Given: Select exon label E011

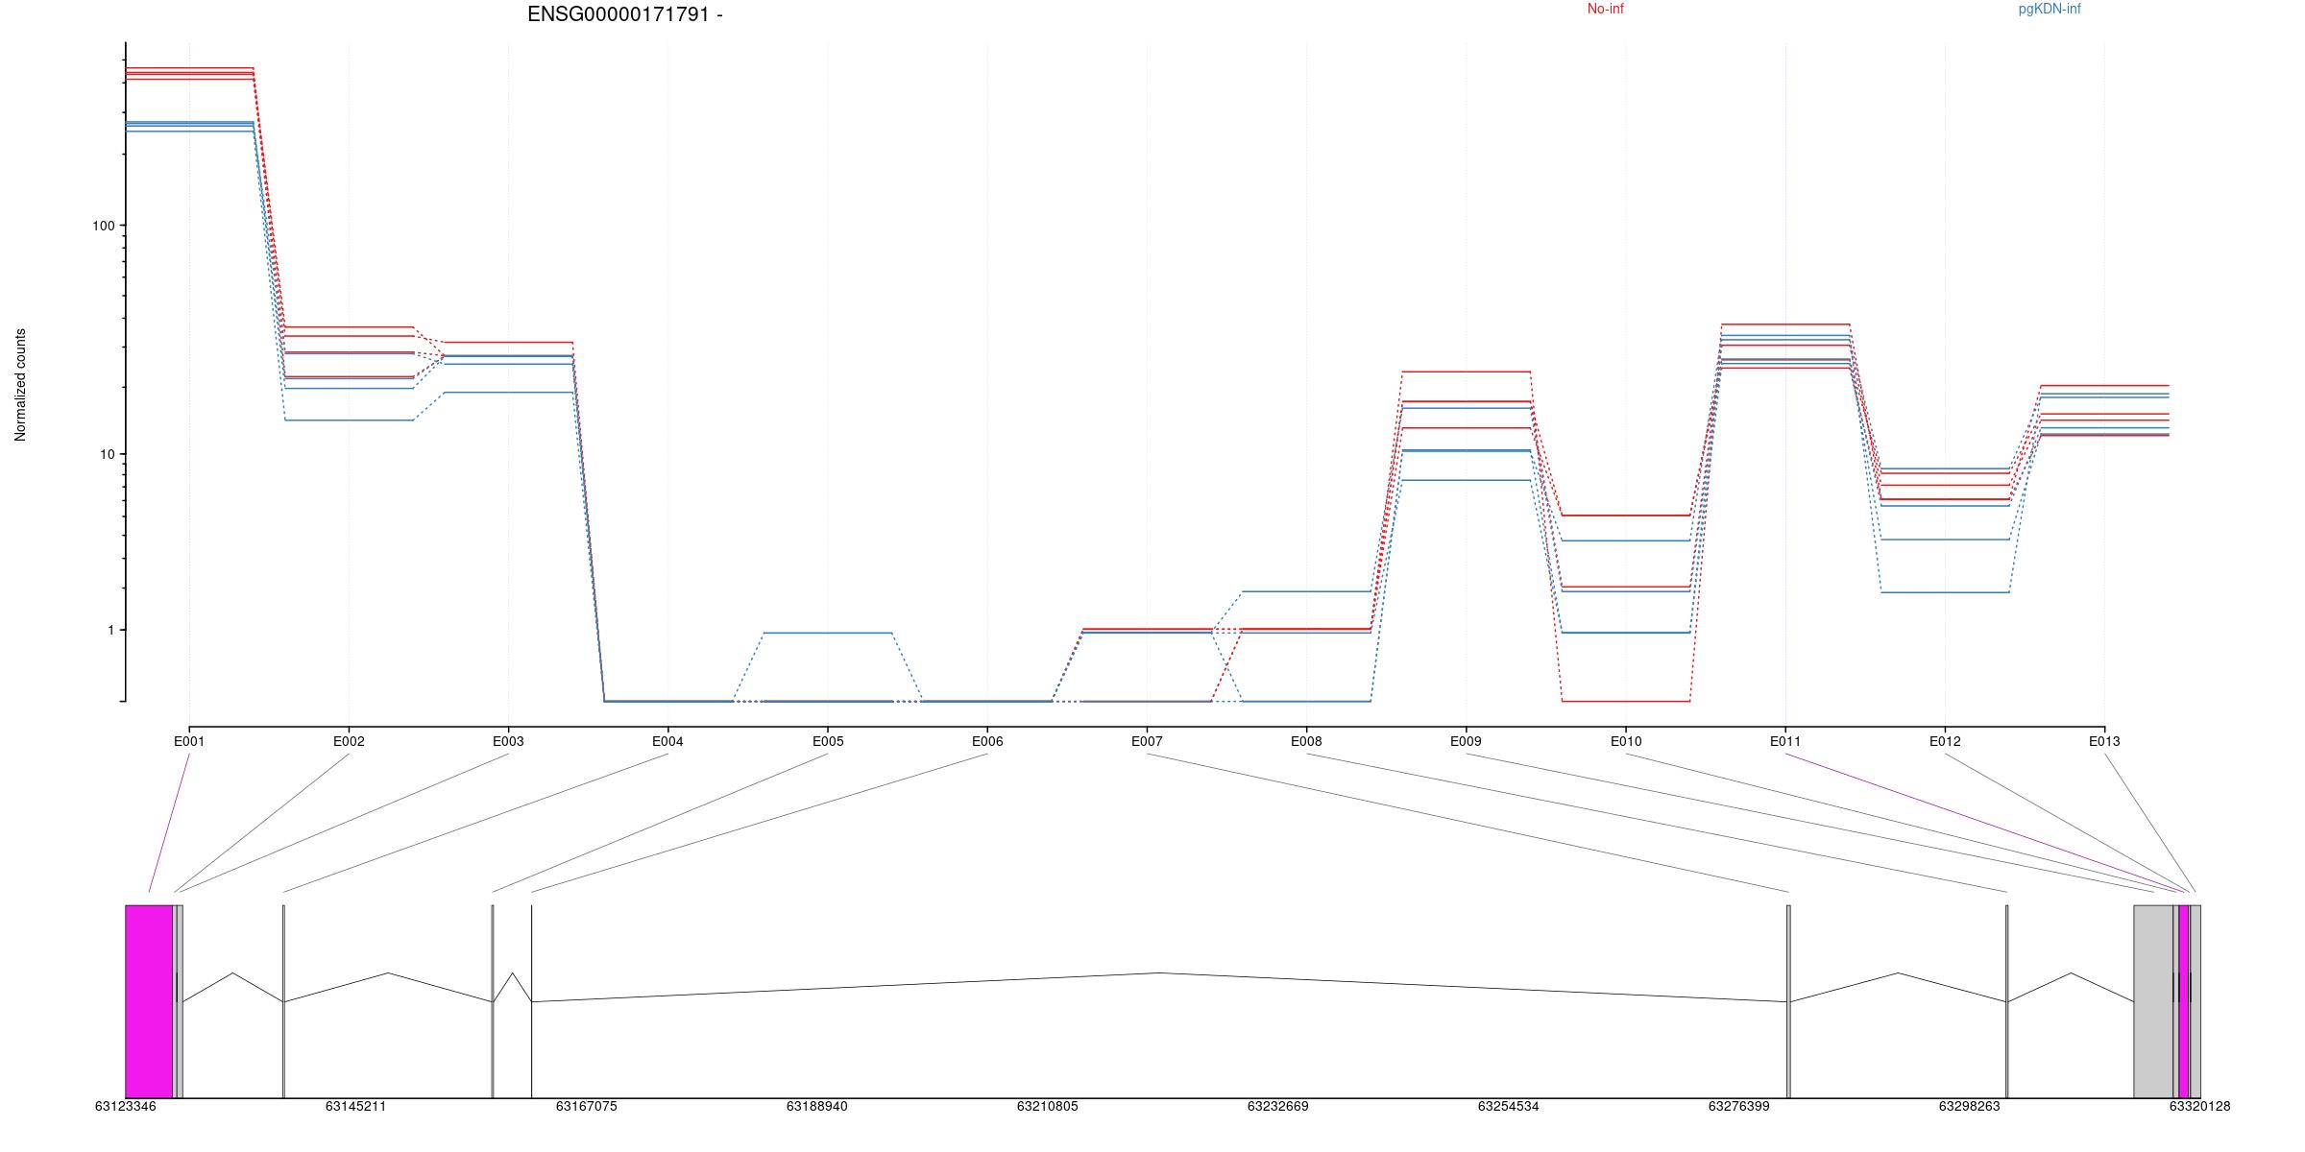Looking at the screenshot, I should point(1785,741).
